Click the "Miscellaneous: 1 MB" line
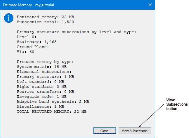The image size is (189, 138). (40, 107)
